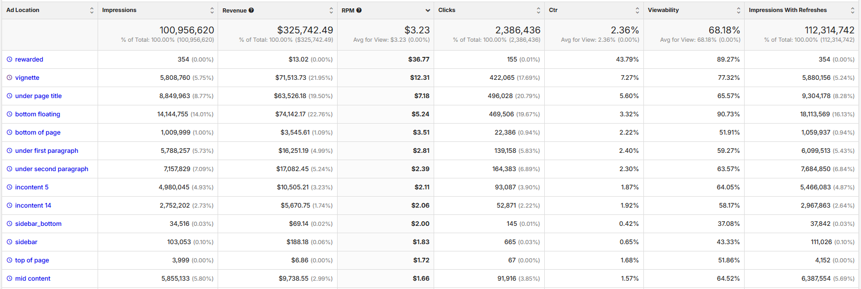Open the under page title link
Viewport: 861px width, 289px height.
tap(39, 96)
